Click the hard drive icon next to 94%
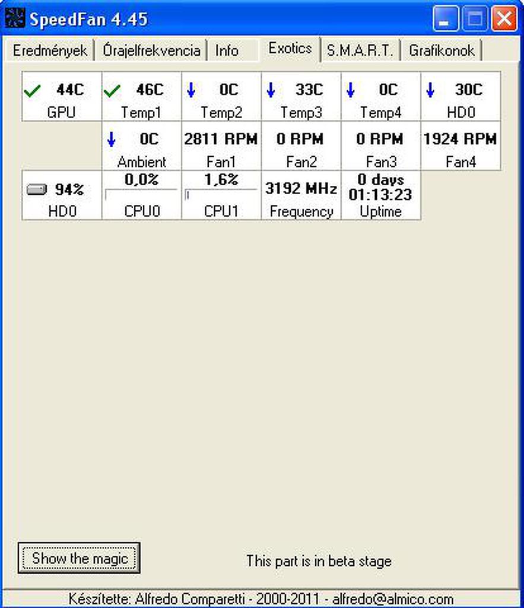 click(x=36, y=189)
